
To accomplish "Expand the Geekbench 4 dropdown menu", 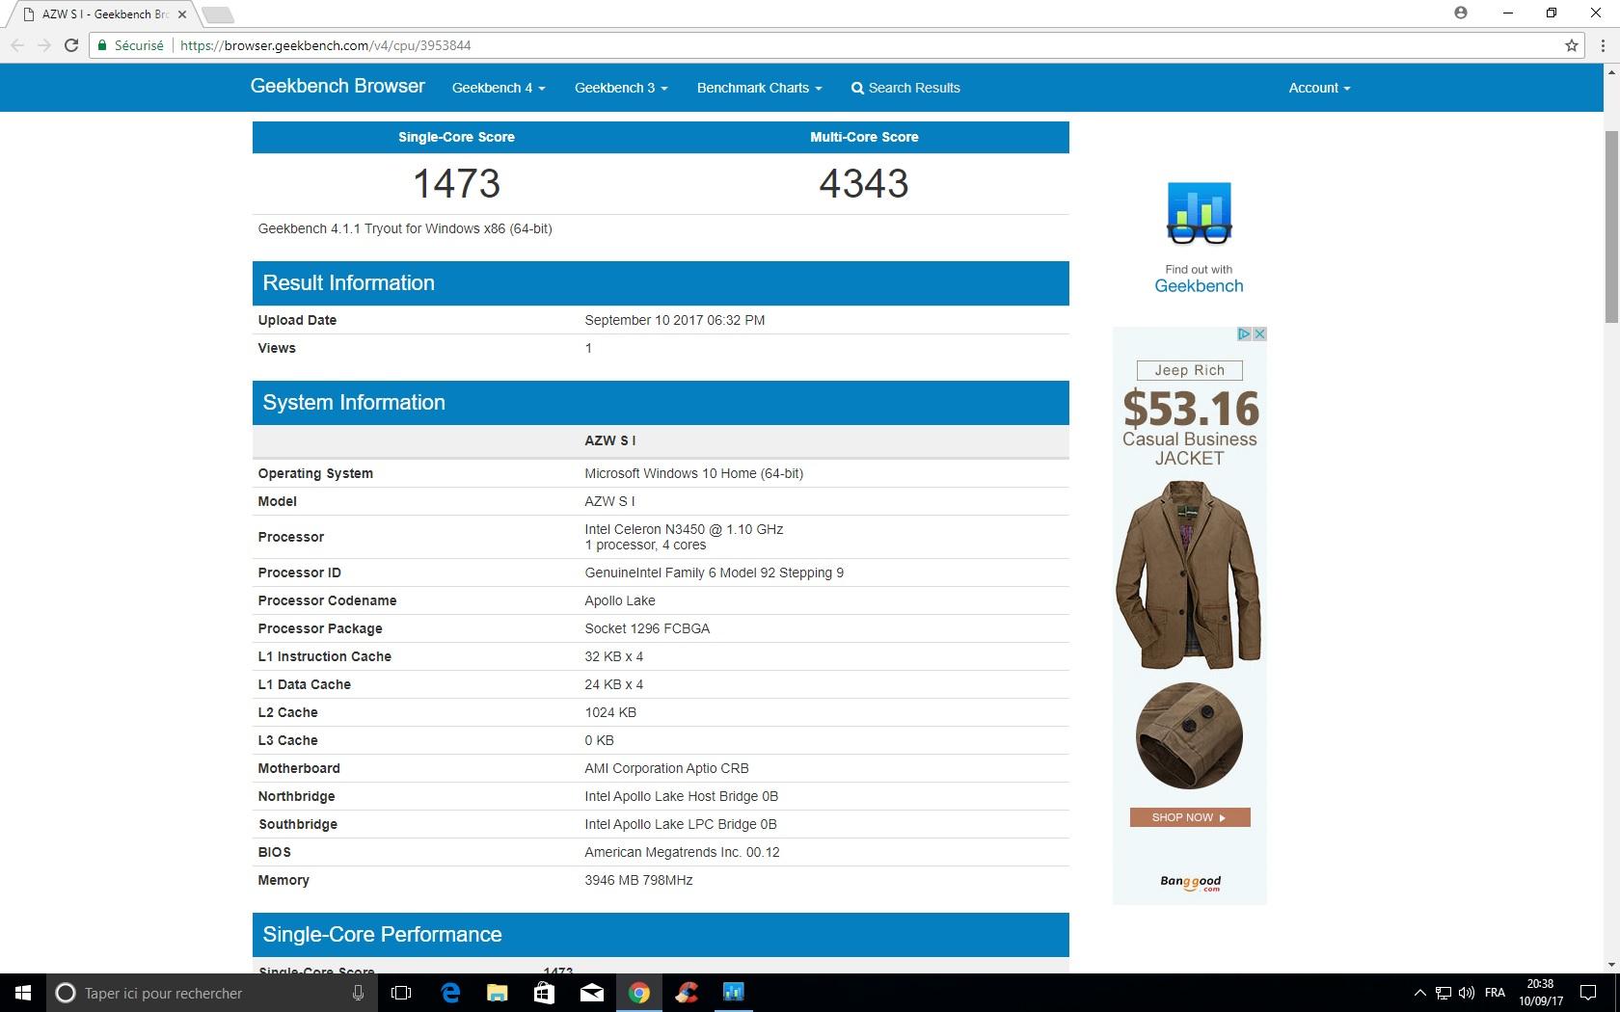I will [499, 88].
